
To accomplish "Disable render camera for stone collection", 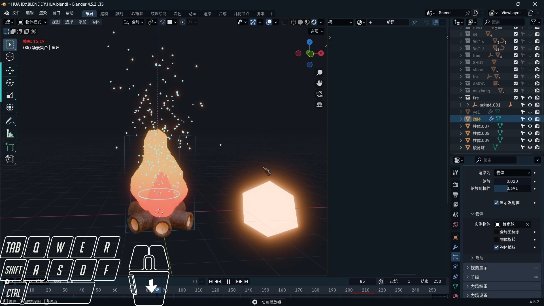I will pos(537,69).
